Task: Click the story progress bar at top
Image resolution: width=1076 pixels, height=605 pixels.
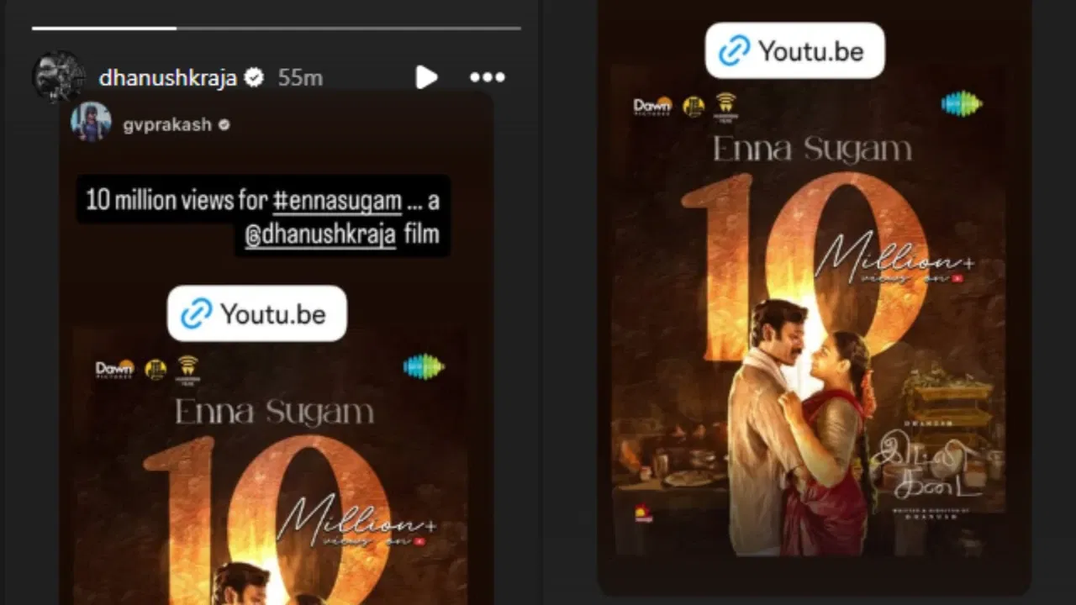Action: click(x=276, y=28)
